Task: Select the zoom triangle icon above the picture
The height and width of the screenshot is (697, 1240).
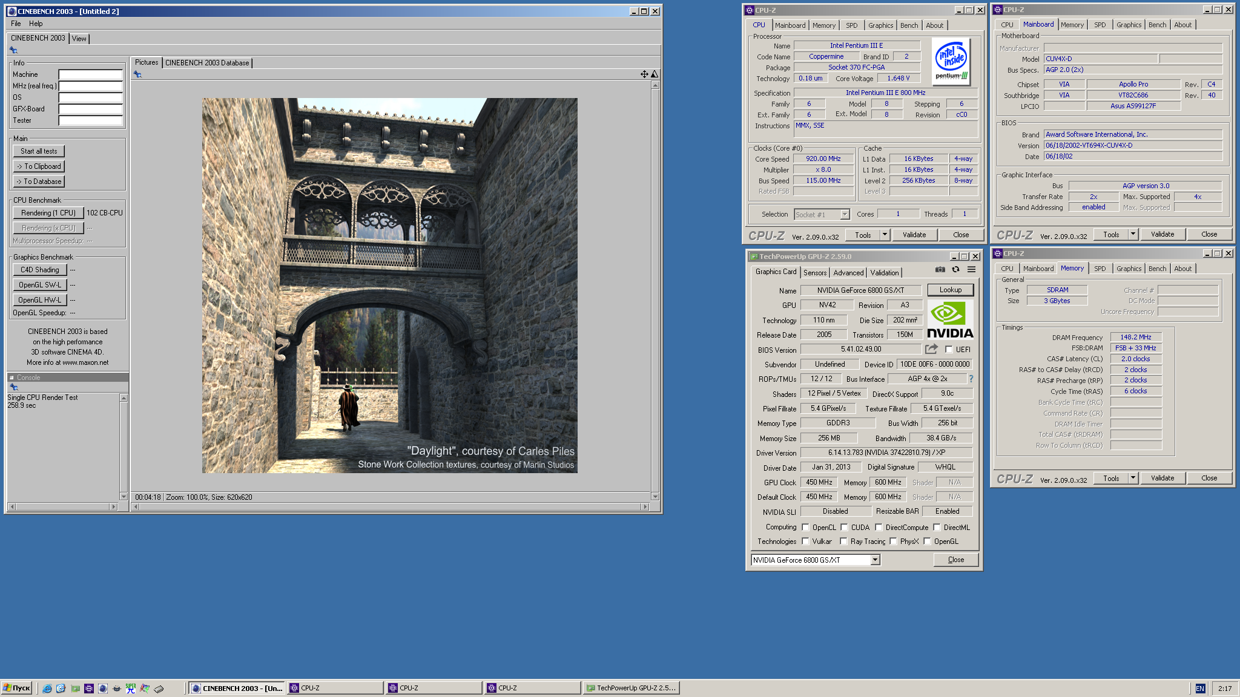Action: [655, 74]
